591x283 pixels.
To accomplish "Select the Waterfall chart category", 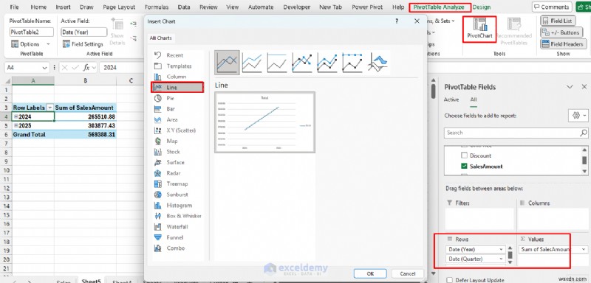I will [177, 227].
